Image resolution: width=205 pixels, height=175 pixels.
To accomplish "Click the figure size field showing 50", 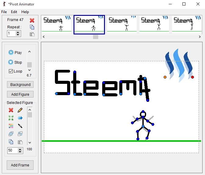I will click(x=13, y=150).
